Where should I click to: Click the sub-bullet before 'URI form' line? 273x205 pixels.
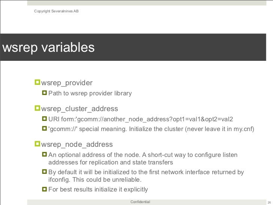45,119
